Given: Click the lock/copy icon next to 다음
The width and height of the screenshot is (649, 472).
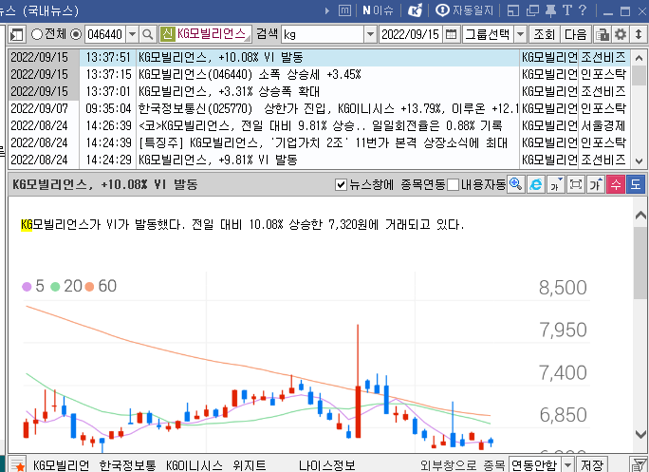Looking at the screenshot, I should tap(603, 34).
